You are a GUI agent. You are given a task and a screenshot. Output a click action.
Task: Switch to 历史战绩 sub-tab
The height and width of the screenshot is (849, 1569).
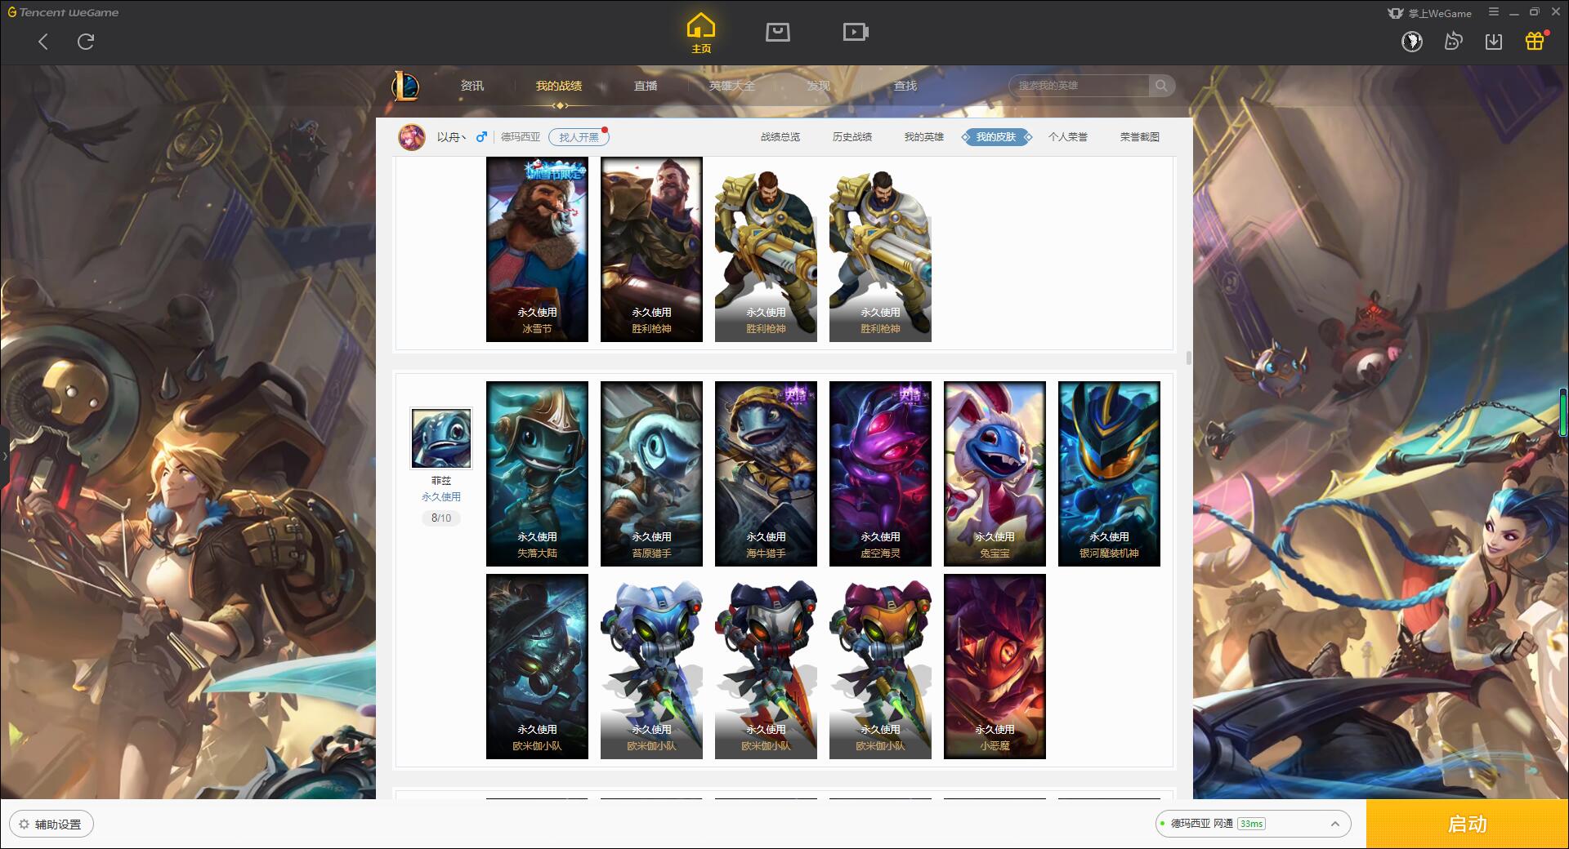pyautogui.click(x=852, y=137)
